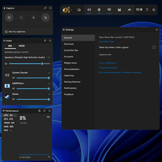
Task: Open Settings gear on the Game Bar
Action: [x=154, y=10]
